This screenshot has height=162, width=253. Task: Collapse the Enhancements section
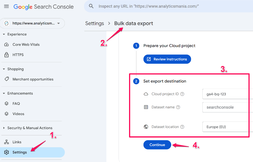coord(4,93)
